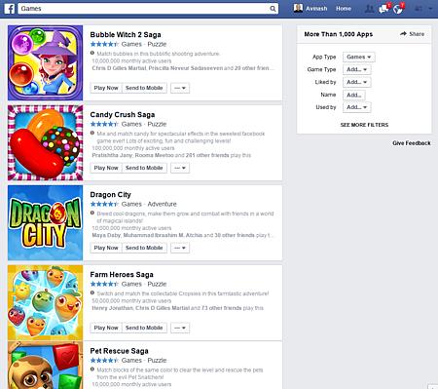438x389 pixels.
Task: Open the Liked by Add dropdown
Action: click(357, 82)
